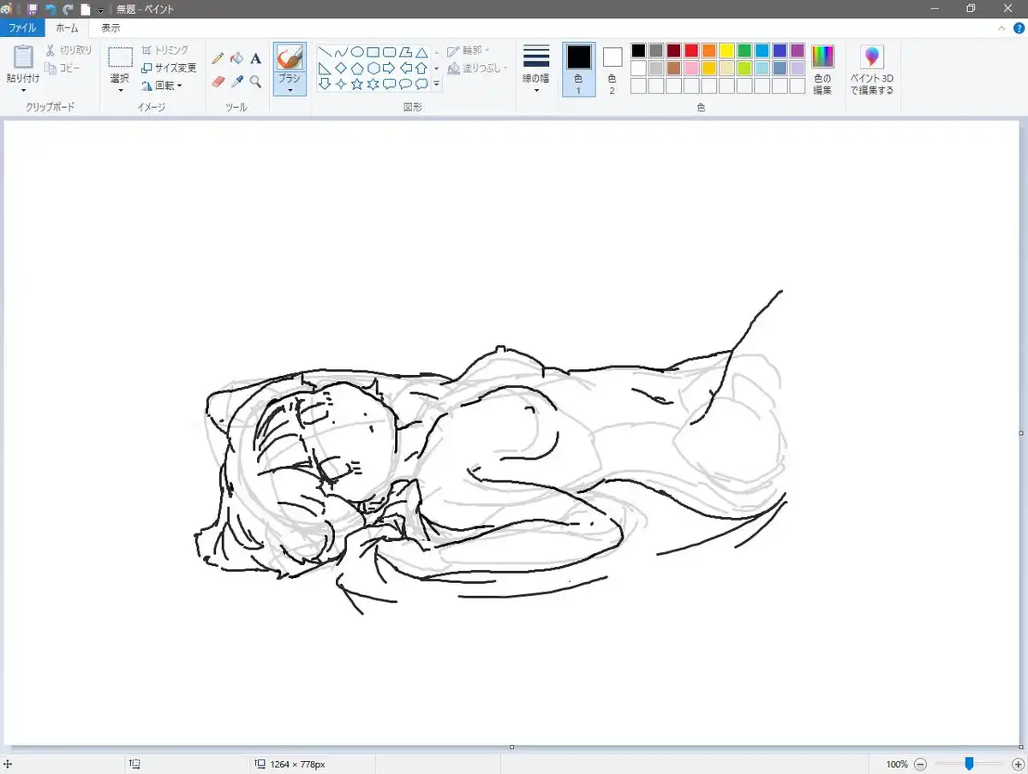The image size is (1028, 774).
Task: Switch to the View (表示) tab
Action: tap(111, 28)
